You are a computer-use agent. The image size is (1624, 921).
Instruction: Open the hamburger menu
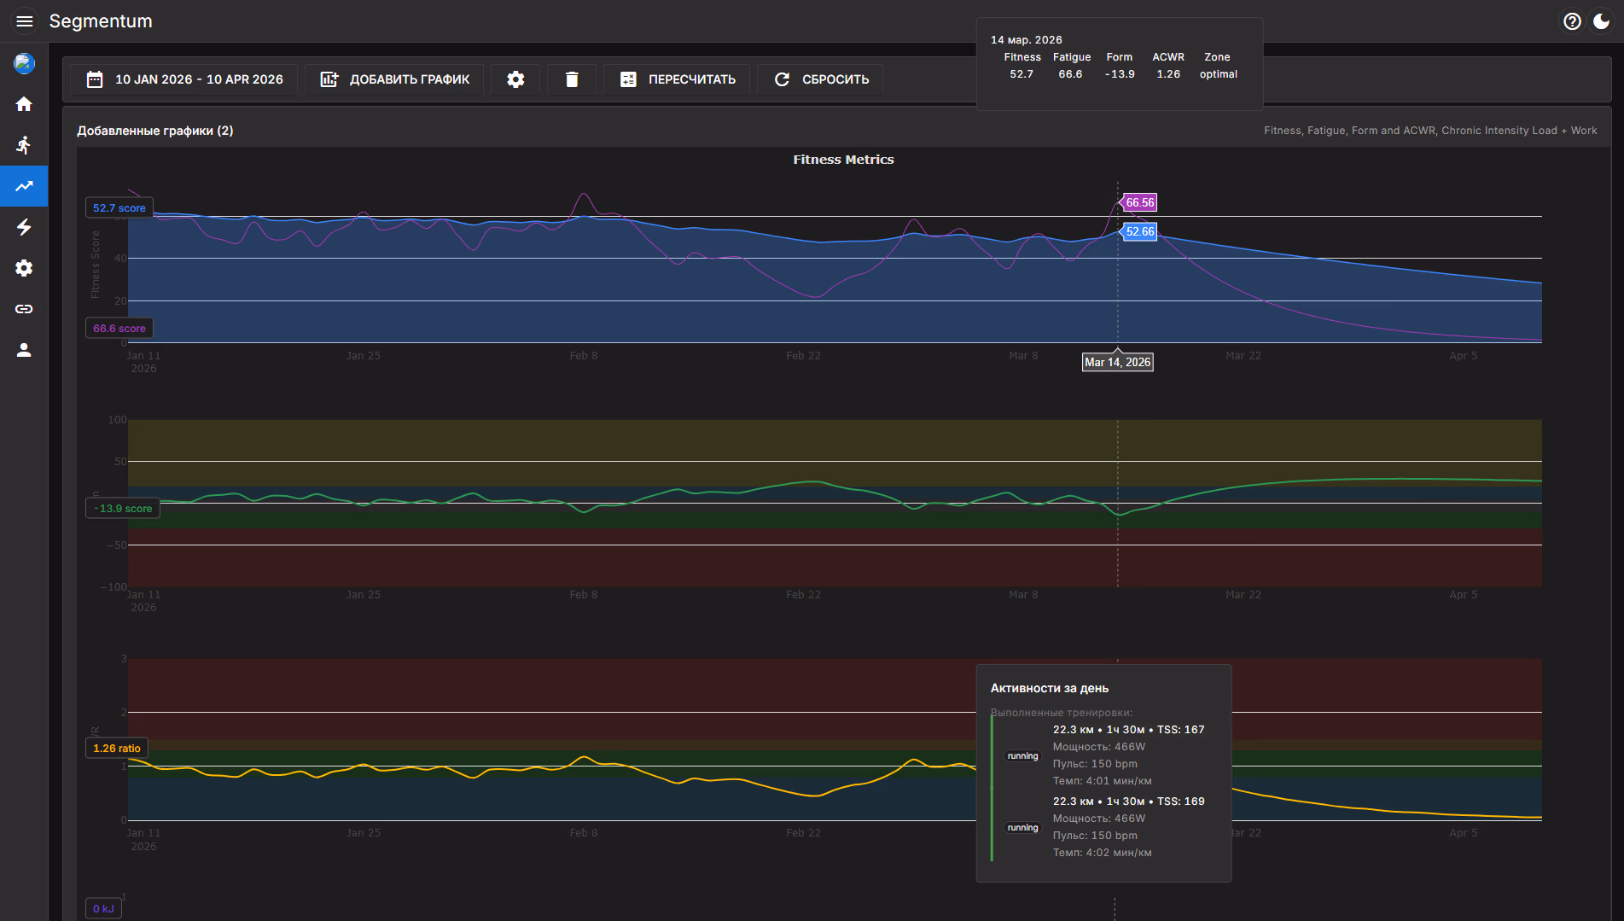click(24, 21)
